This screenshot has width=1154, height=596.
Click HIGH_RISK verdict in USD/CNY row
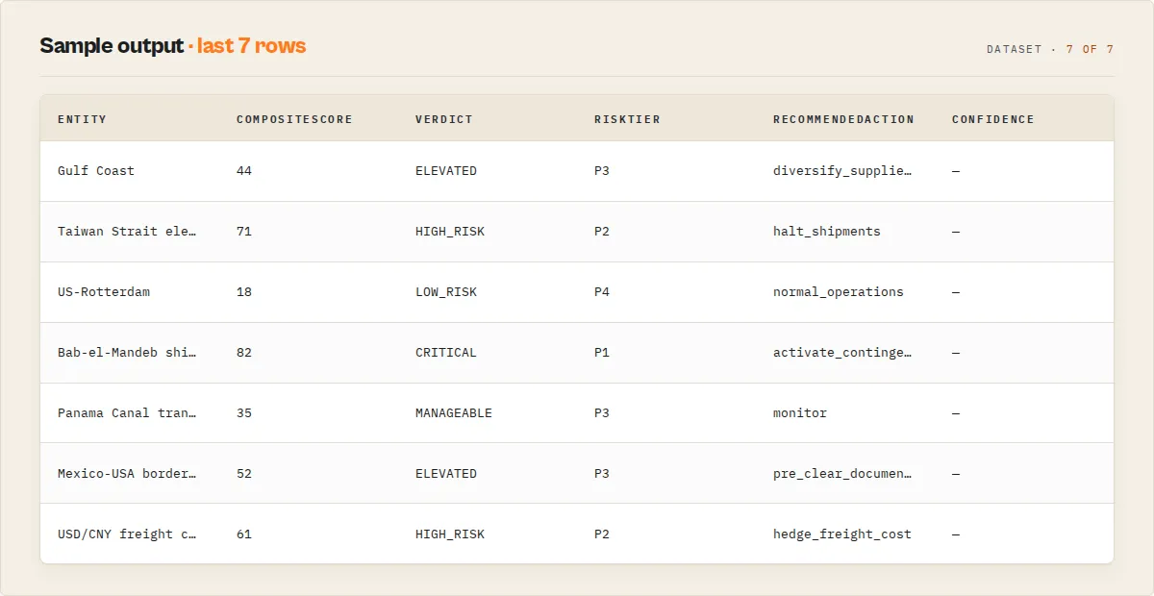450,534
